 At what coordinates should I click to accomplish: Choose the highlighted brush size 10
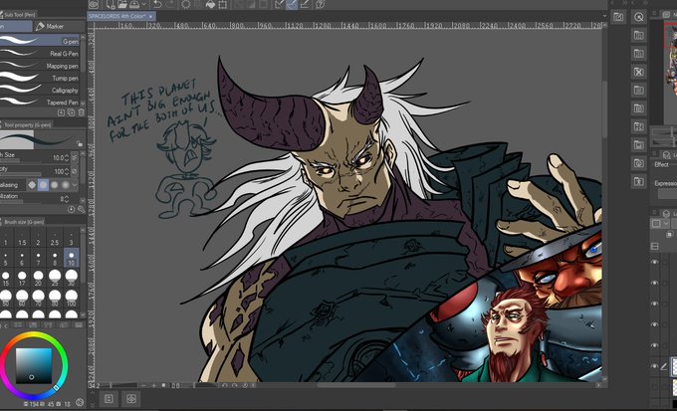point(72,258)
